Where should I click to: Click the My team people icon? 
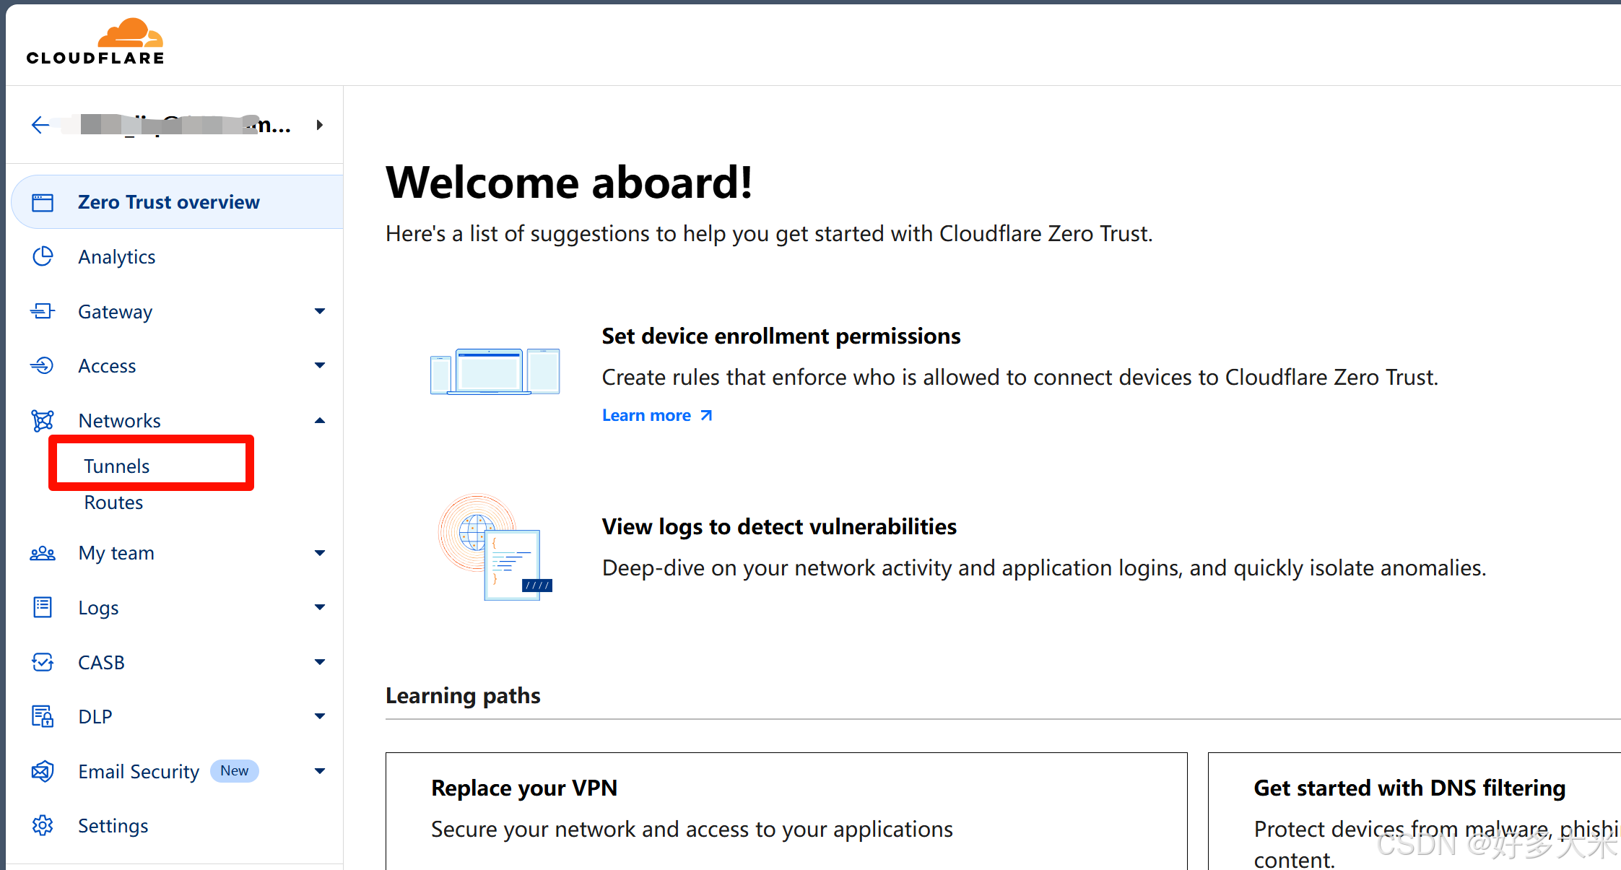tap(43, 553)
